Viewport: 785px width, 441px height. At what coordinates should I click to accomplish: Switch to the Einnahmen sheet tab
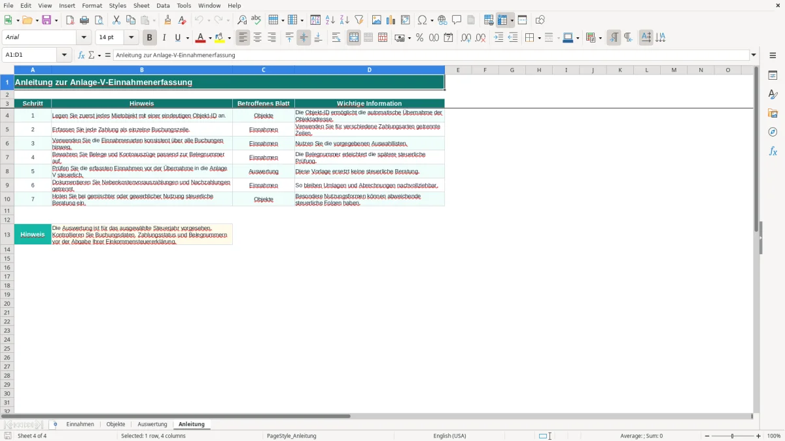click(80, 425)
